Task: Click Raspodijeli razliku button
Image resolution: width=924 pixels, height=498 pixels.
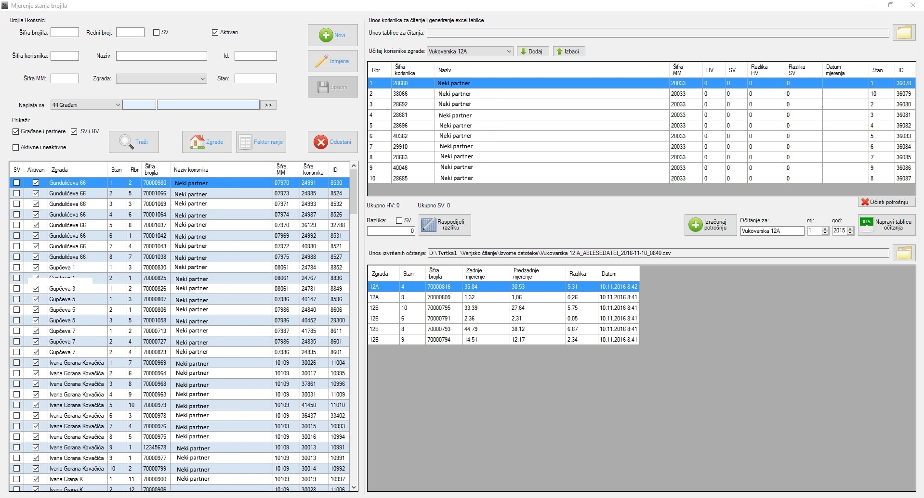Action: click(x=445, y=225)
